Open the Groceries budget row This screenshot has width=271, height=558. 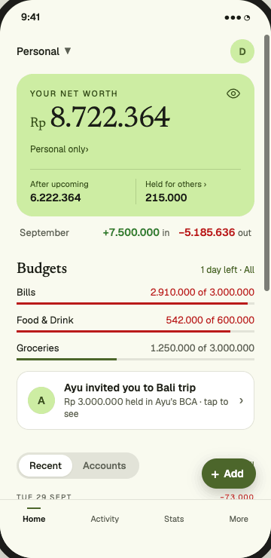point(135,351)
